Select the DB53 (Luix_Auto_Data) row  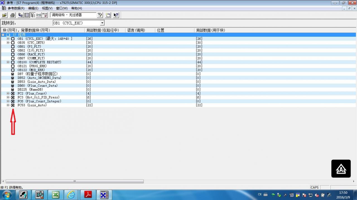(x=37, y=82)
